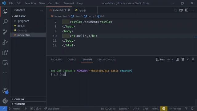Collapse the GIT BASIC folder section

[28, 16]
